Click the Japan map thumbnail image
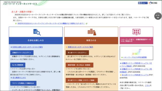 136,52
